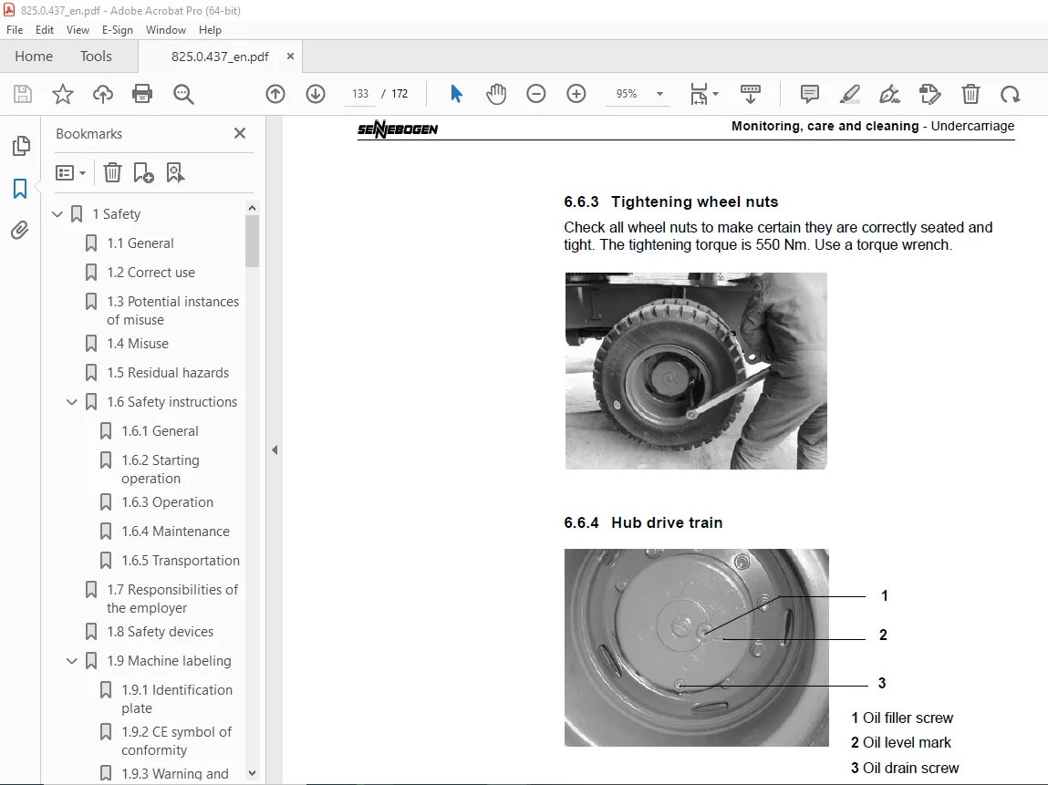Screen dimensions: 1048x785
Task: Click the bookmarks panel scrollbar
Action: click(x=252, y=237)
